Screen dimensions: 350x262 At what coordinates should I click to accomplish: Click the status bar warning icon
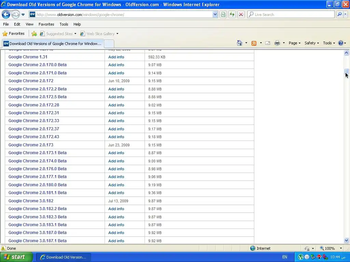[3, 248]
